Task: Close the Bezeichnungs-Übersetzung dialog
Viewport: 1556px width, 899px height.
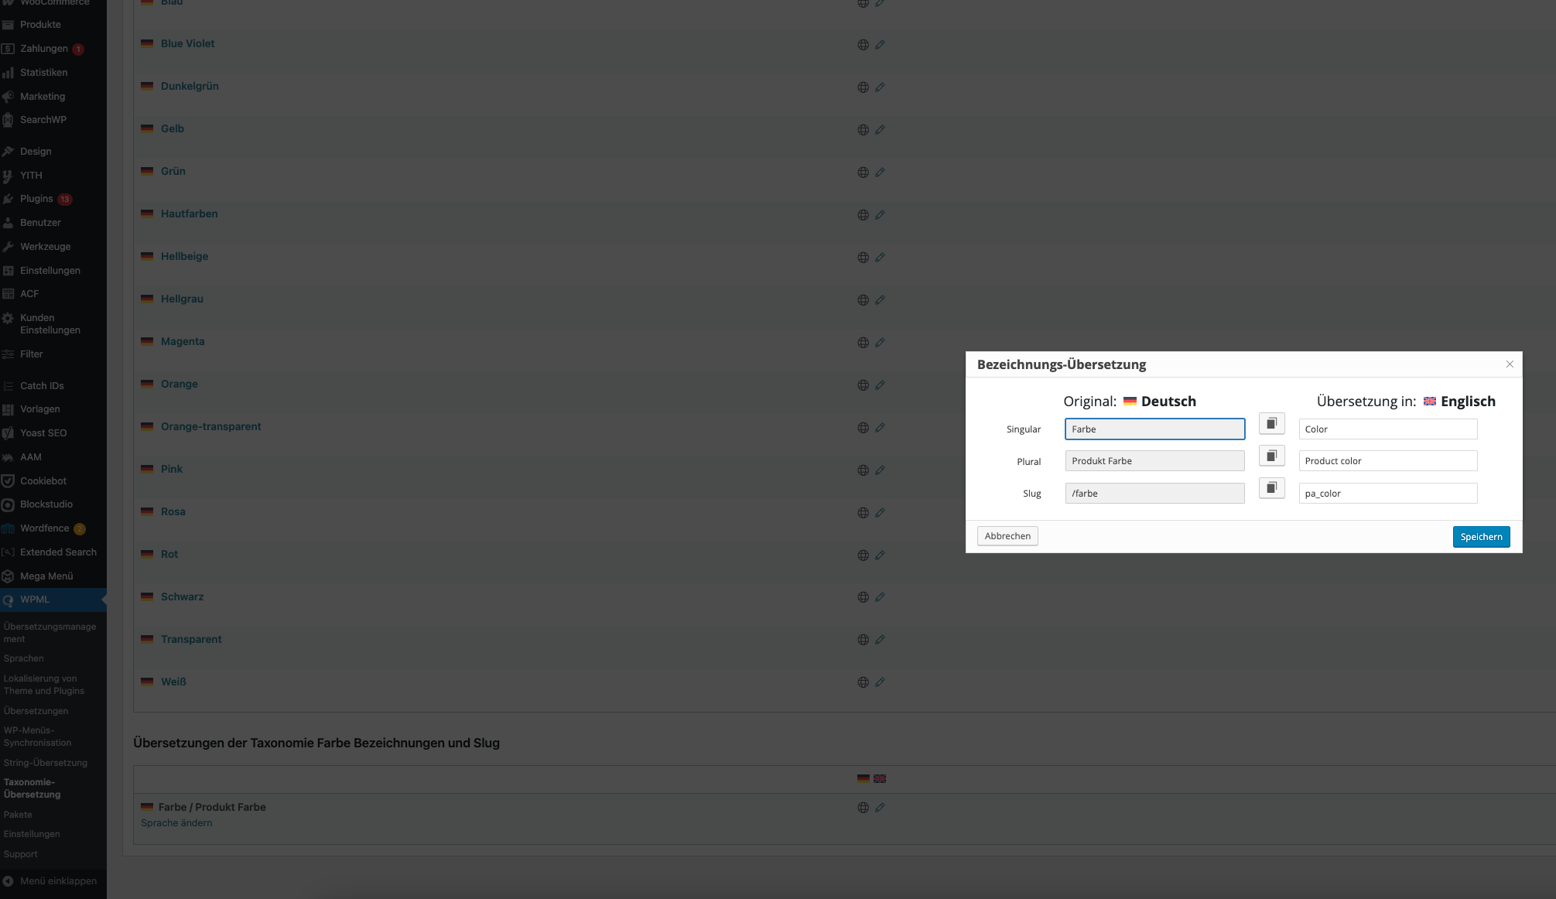Action: [1509, 364]
